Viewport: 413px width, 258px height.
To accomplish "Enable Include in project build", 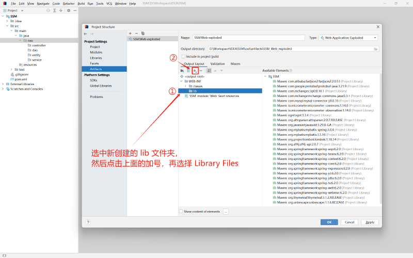I will (184, 57).
